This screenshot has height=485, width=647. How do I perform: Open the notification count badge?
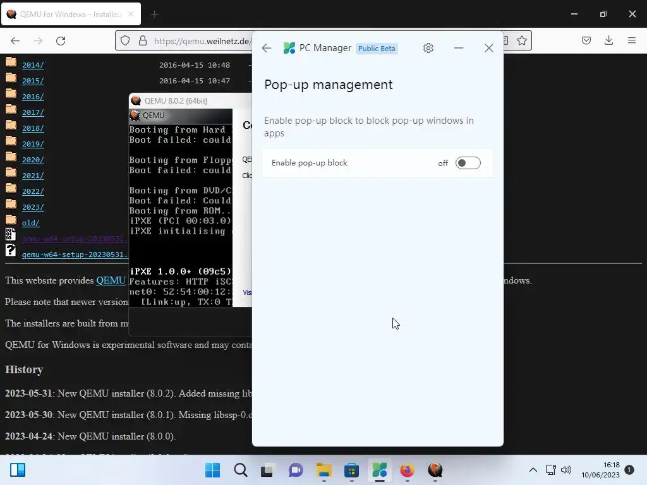tap(629, 469)
